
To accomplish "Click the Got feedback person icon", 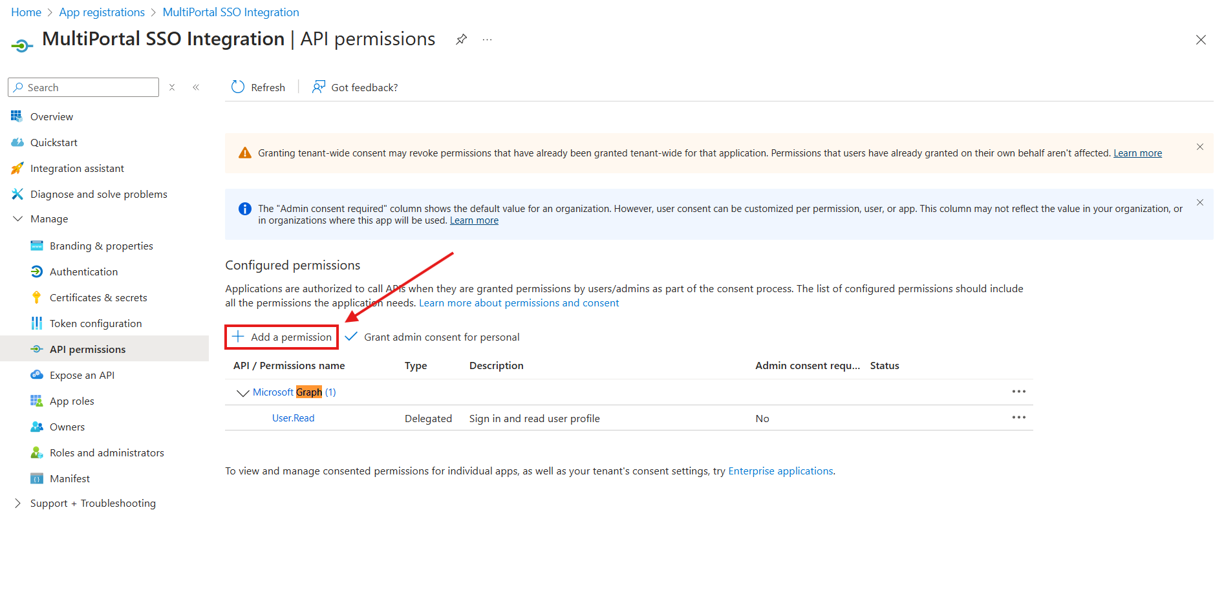I will pyautogui.click(x=319, y=87).
